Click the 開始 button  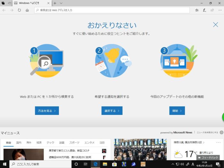[177, 111]
